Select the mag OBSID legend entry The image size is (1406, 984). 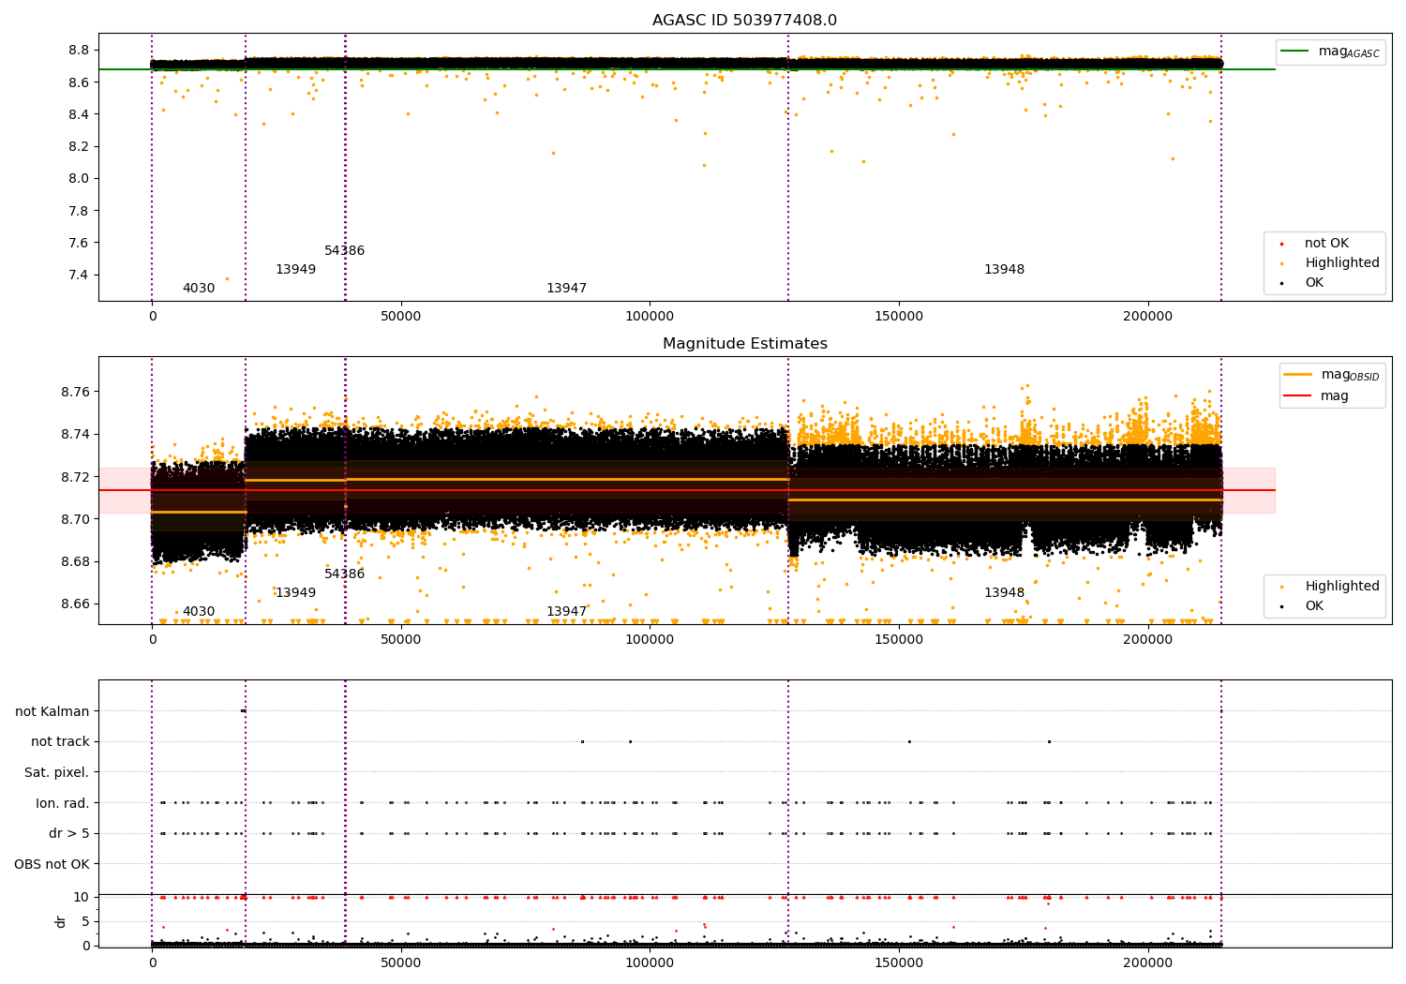[1332, 375]
